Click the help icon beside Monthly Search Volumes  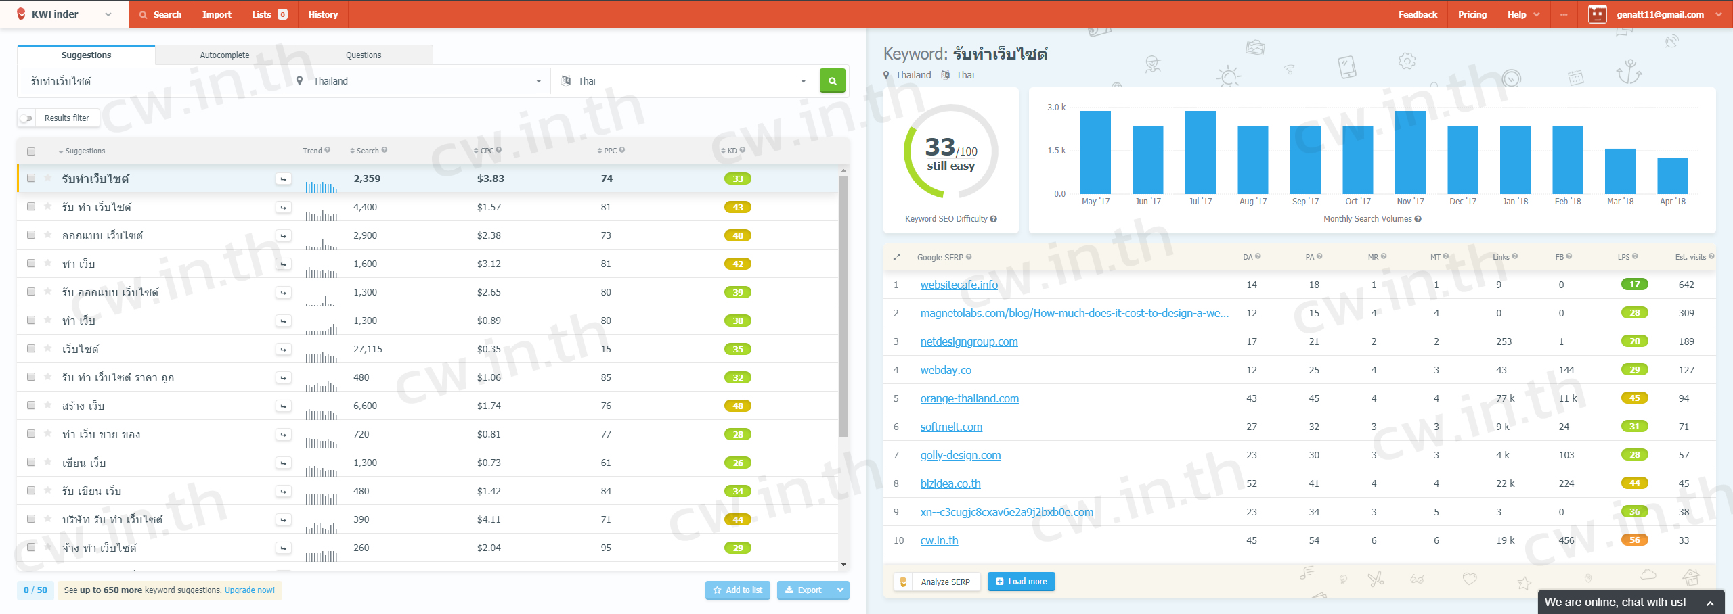(x=1418, y=219)
